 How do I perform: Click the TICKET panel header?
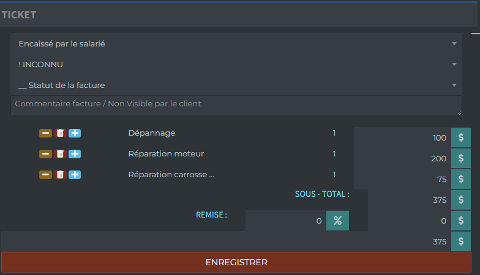pyautogui.click(x=240, y=15)
